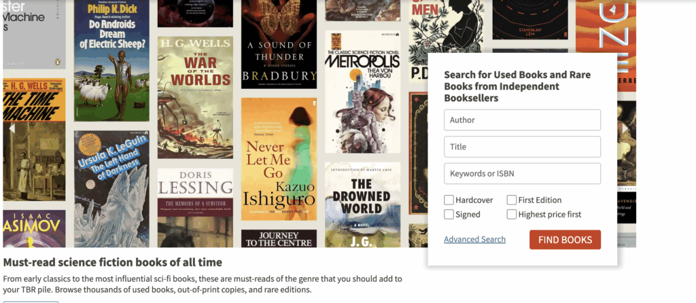This screenshot has width=696, height=303.
Task: Click the previous slide left arrow
Action: click(x=12, y=128)
